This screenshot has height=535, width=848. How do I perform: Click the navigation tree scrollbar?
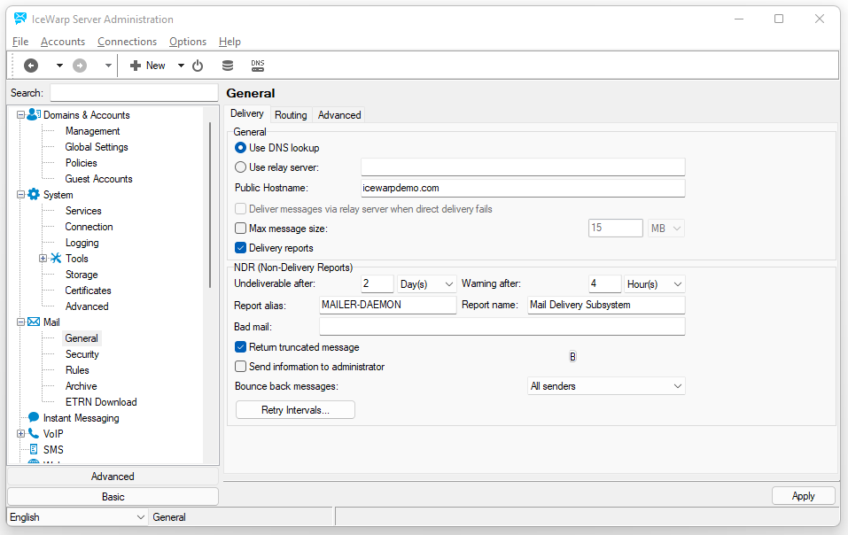210,205
